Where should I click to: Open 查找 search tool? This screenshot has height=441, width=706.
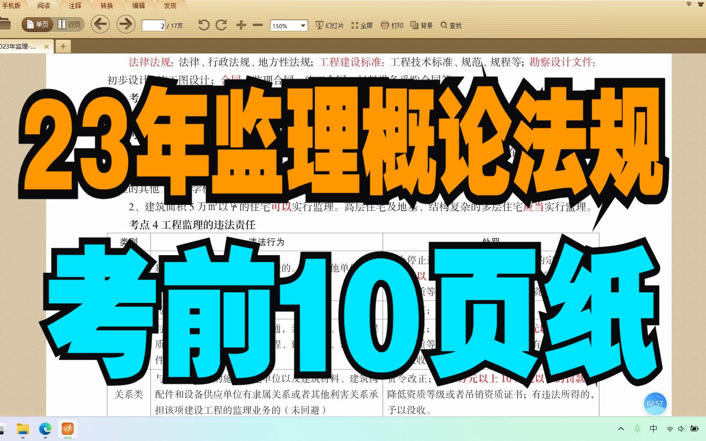(451, 25)
